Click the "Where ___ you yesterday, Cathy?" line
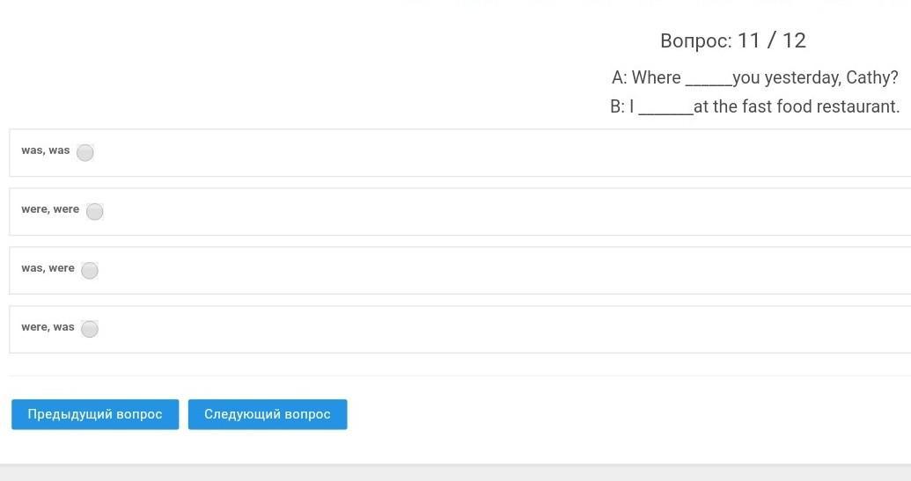The image size is (911, 481). coord(754,77)
